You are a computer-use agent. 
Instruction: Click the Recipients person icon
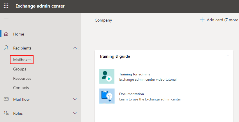(6, 48)
